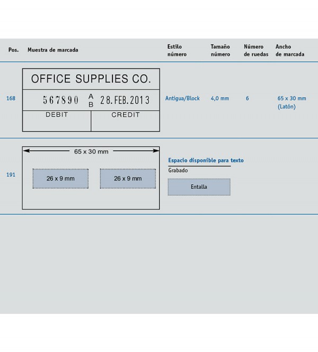
Task: Click 'OFFICE SUPPLIES CO.' stamp text
Action: click(x=91, y=79)
